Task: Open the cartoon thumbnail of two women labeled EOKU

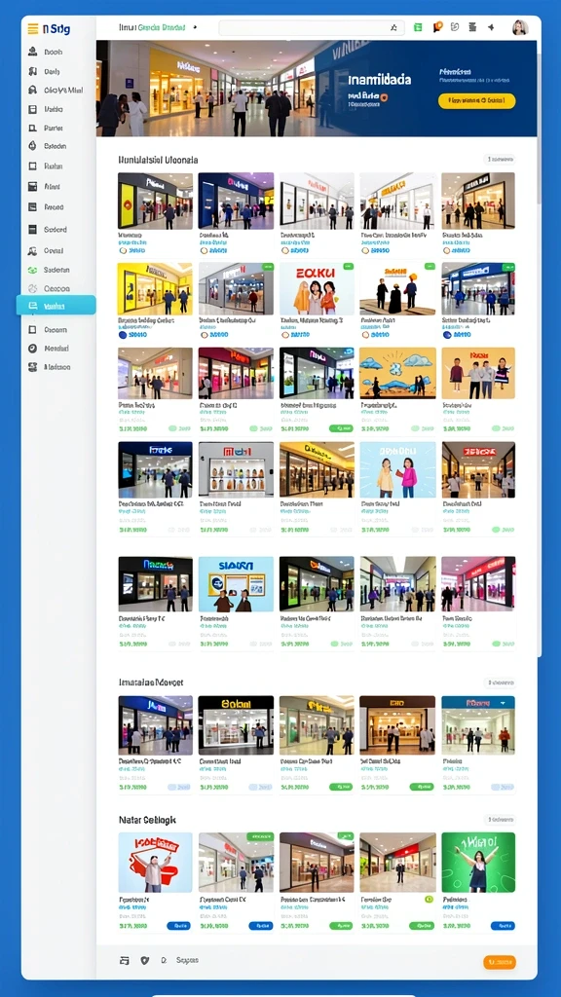Action: [x=317, y=288]
